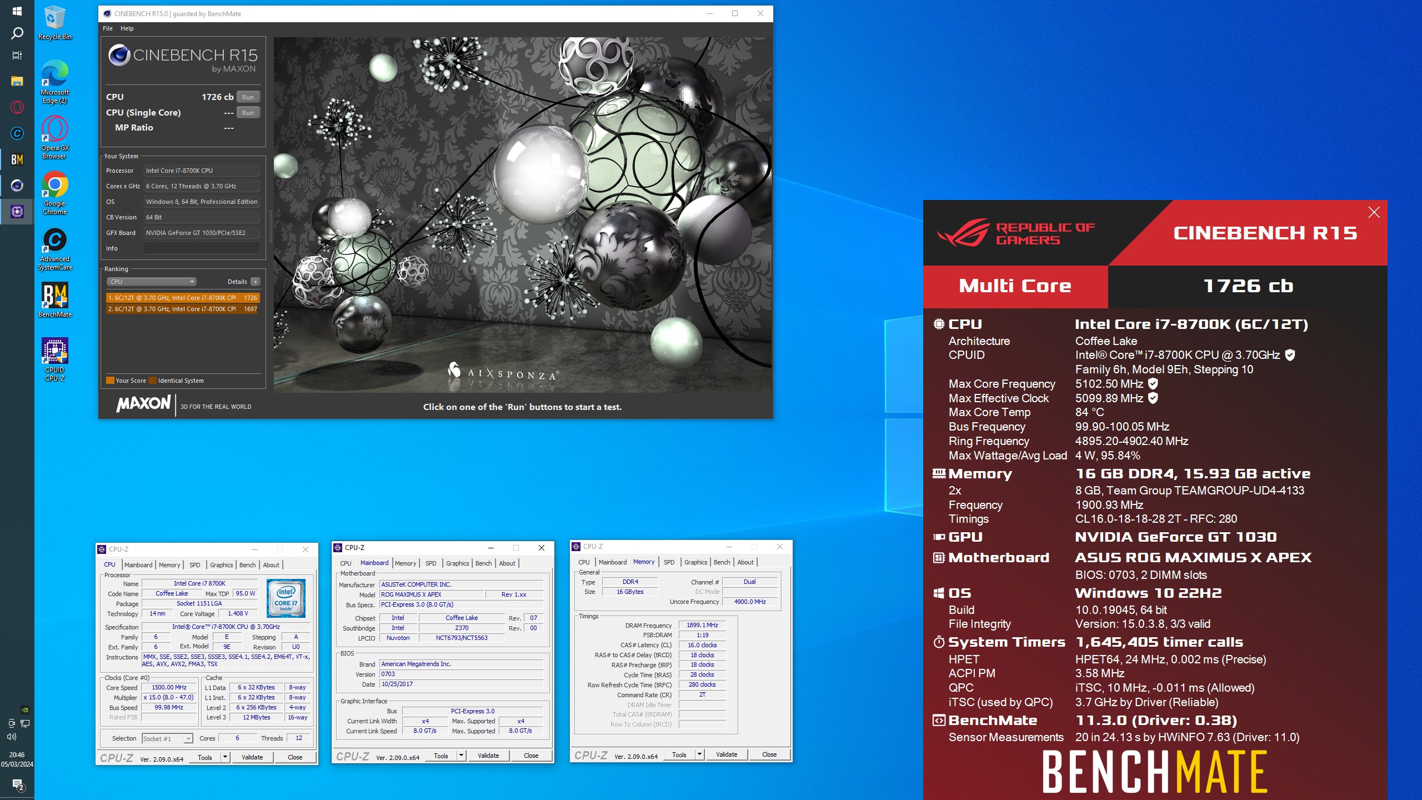Open the Windows Start menu
Viewport: 1422px width, 800px height.
click(x=17, y=11)
